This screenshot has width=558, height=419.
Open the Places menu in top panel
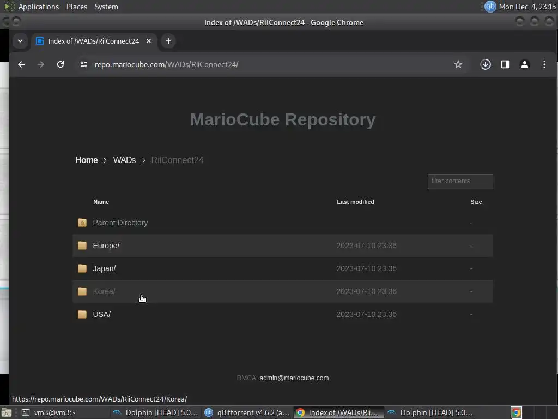coord(76,7)
